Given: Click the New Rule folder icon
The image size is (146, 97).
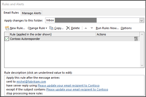Looking at the screenshot, I should [x=7, y=28].
